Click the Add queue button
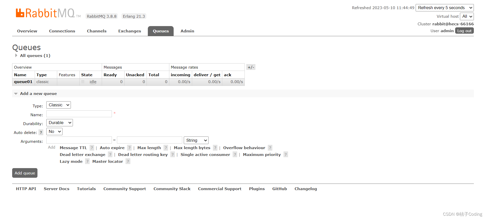 click(x=25, y=173)
